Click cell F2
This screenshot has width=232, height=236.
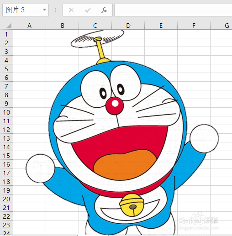pyautogui.click(x=194, y=42)
